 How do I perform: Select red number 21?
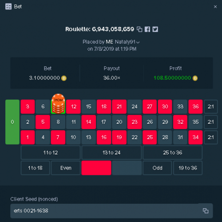pyautogui.click(x=119, y=107)
